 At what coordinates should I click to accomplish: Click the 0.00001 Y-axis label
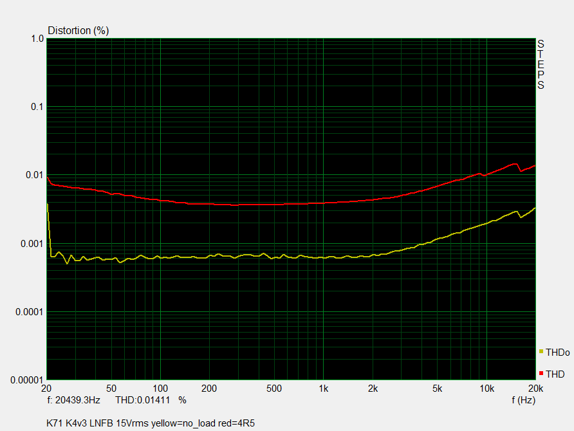(x=27, y=380)
